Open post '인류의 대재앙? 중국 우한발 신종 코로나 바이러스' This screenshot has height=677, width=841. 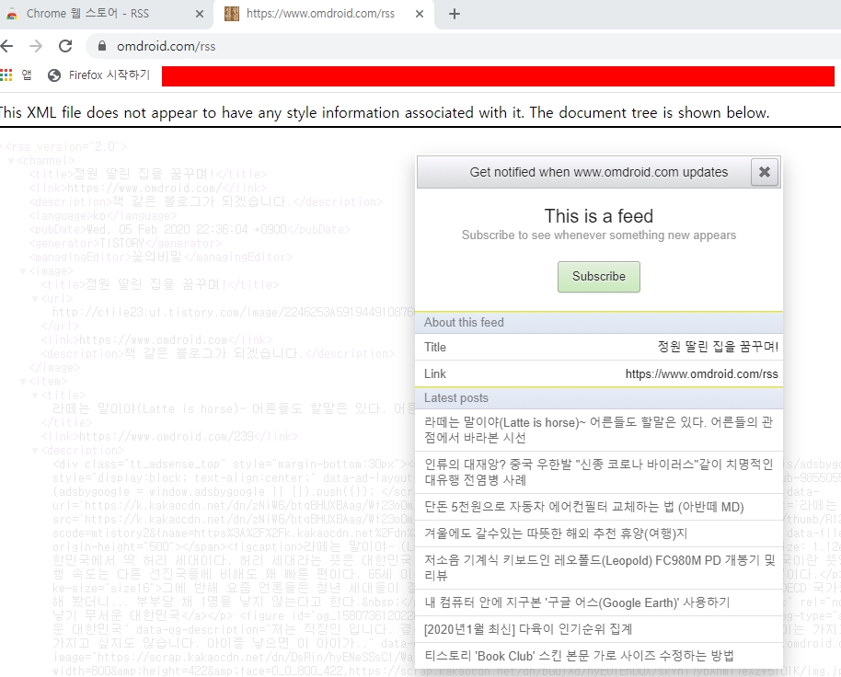pos(599,472)
